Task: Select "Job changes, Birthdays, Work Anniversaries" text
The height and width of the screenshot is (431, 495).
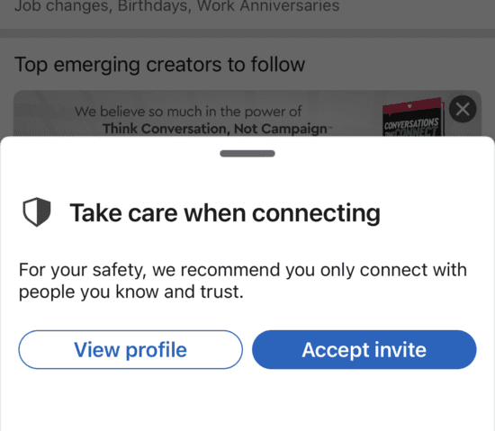Action: pyautogui.click(x=176, y=6)
